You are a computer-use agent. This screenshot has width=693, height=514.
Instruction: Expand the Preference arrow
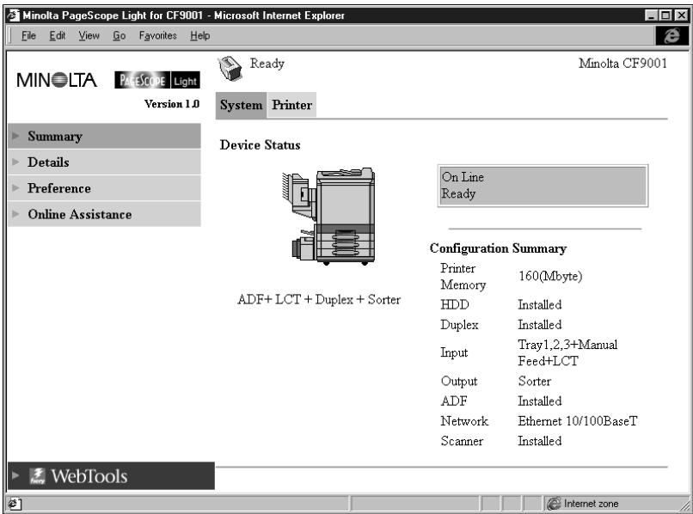(16, 188)
